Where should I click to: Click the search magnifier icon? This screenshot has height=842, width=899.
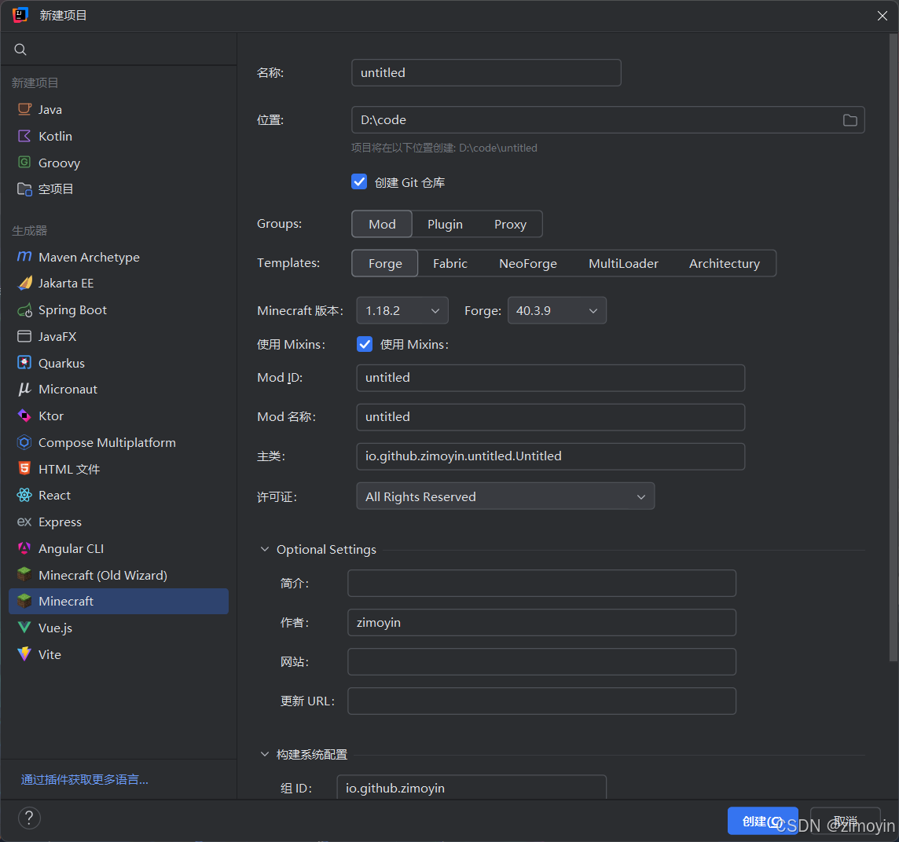coord(20,49)
